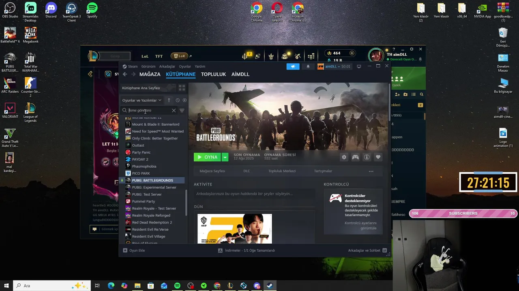Open the Oyunlar menu
The height and width of the screenshot is (291, 519).
coord(185,66)
